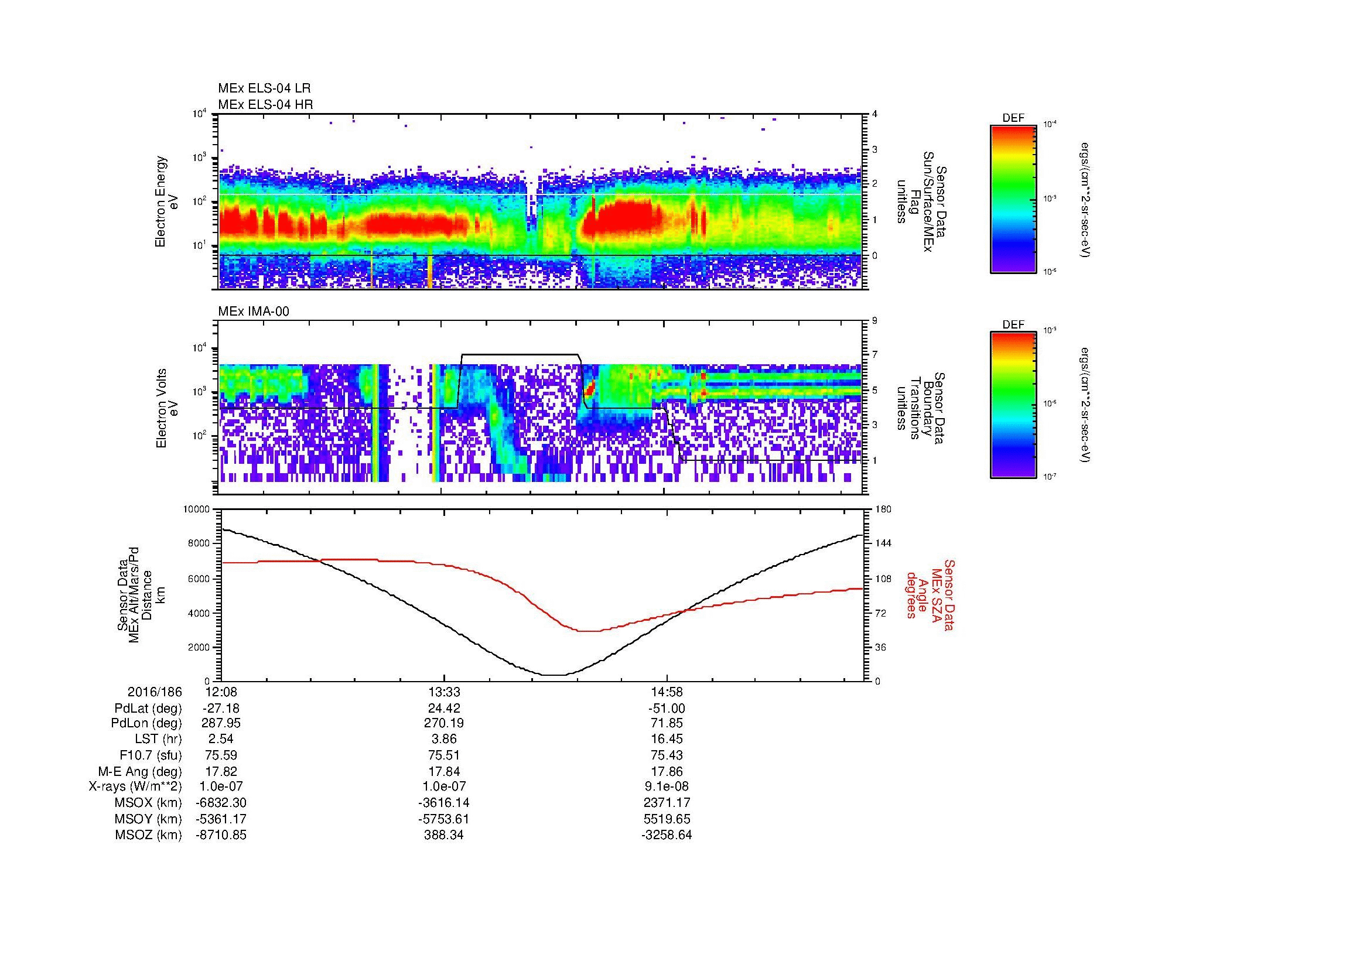Click the '14:58' time tick label
1370x968 pixels.
click(x=667, y=692)
